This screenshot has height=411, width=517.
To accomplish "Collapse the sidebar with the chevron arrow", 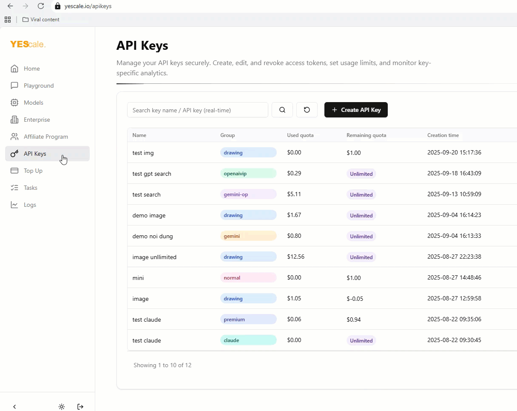I will point(14,407).
